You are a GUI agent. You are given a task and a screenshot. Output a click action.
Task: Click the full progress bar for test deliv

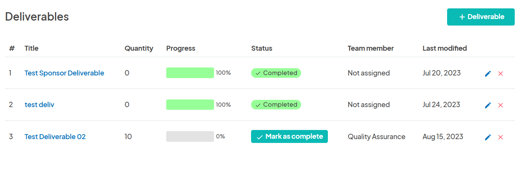[x=190, y=104]
